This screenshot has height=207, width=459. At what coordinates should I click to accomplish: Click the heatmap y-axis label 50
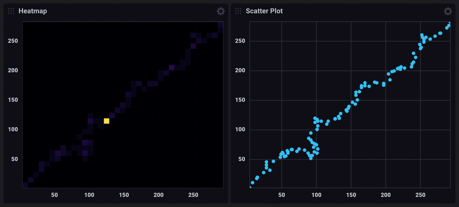[14, 159]
